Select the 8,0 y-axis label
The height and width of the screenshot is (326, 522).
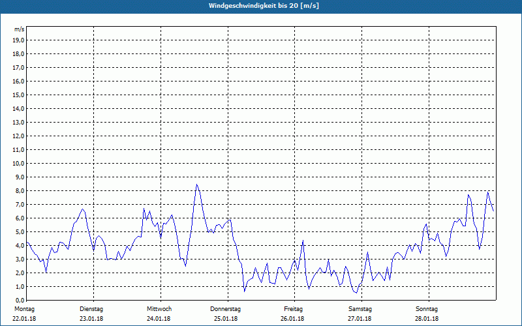[20, 190]
